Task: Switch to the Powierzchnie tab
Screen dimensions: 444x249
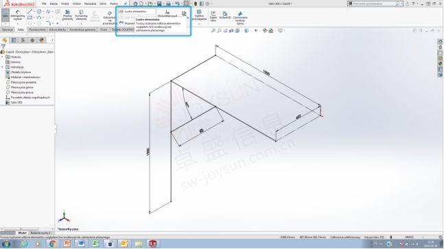Action: point(37,29)
